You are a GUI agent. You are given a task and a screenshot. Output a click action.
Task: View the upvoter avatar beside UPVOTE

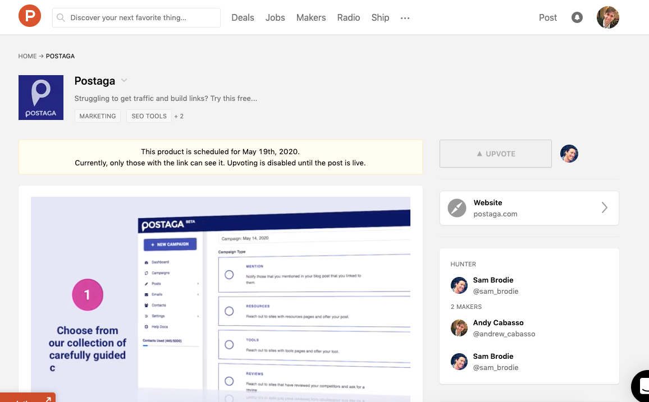569,154
